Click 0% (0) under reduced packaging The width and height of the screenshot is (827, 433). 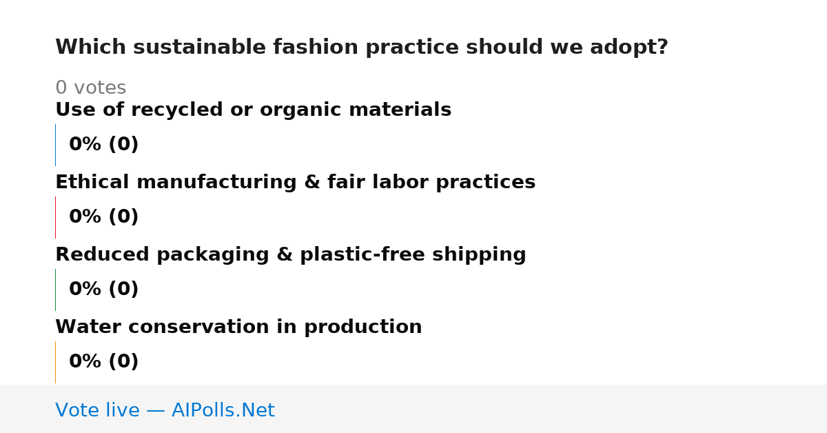(103, 290)
